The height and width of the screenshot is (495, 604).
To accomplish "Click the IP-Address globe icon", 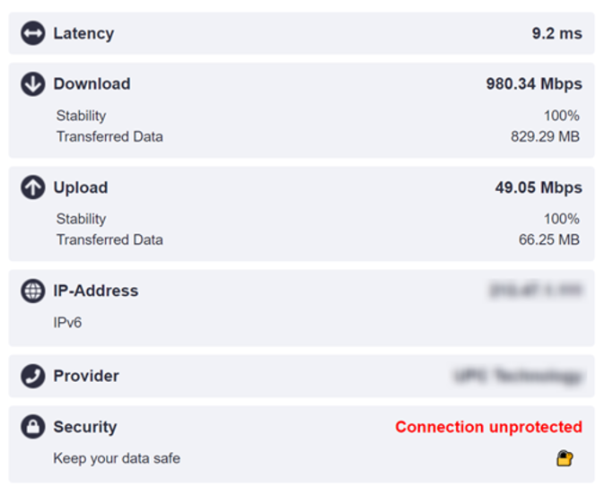I will pyautogui.click(x=32, y=291).
